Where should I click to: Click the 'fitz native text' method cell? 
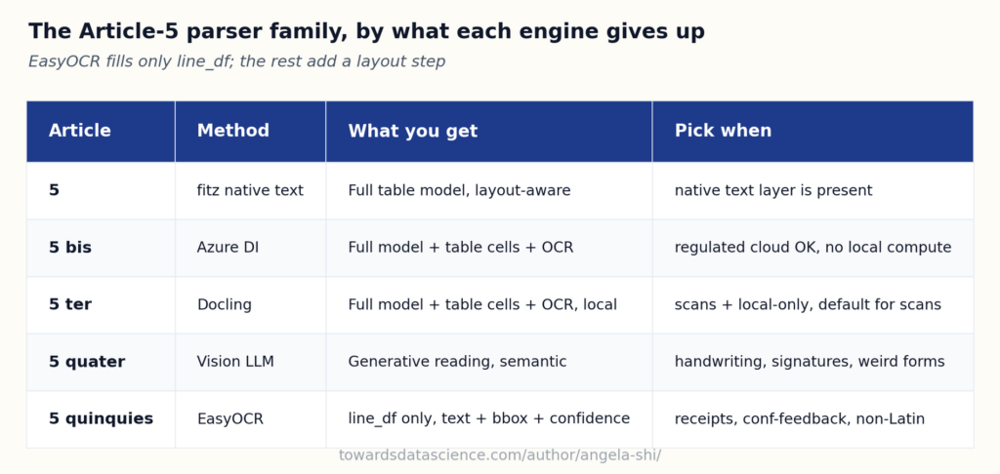coord(250,190)
